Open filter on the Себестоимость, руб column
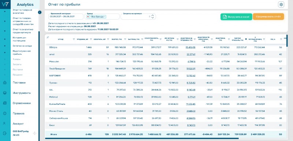 [x=160, y=39]
